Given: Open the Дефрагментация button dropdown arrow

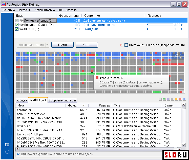Looking at the screenshot, I should point(48,45).
